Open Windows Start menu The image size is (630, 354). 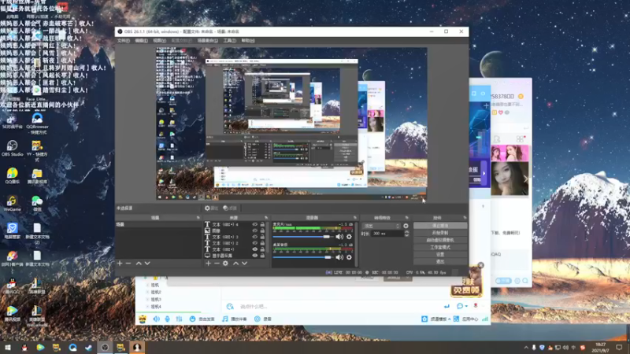pyautogui.click(x=8, y=347)
